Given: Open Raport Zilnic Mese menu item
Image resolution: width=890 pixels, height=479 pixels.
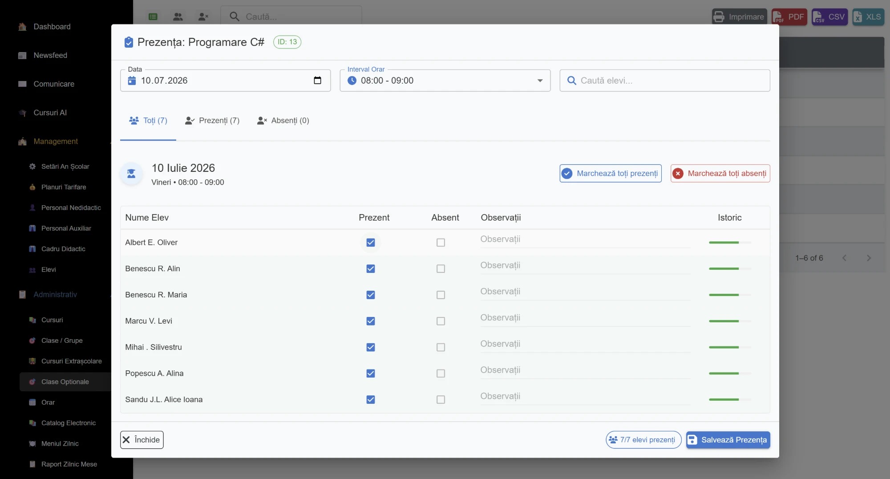Looking at the screenshot, I should coord(69,464).
